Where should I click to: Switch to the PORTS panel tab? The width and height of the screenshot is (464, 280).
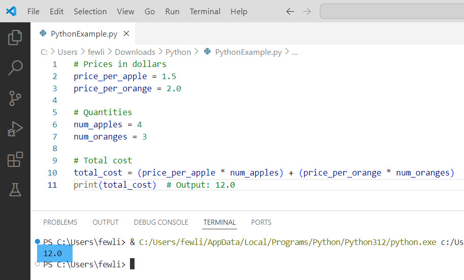[261, 222]
